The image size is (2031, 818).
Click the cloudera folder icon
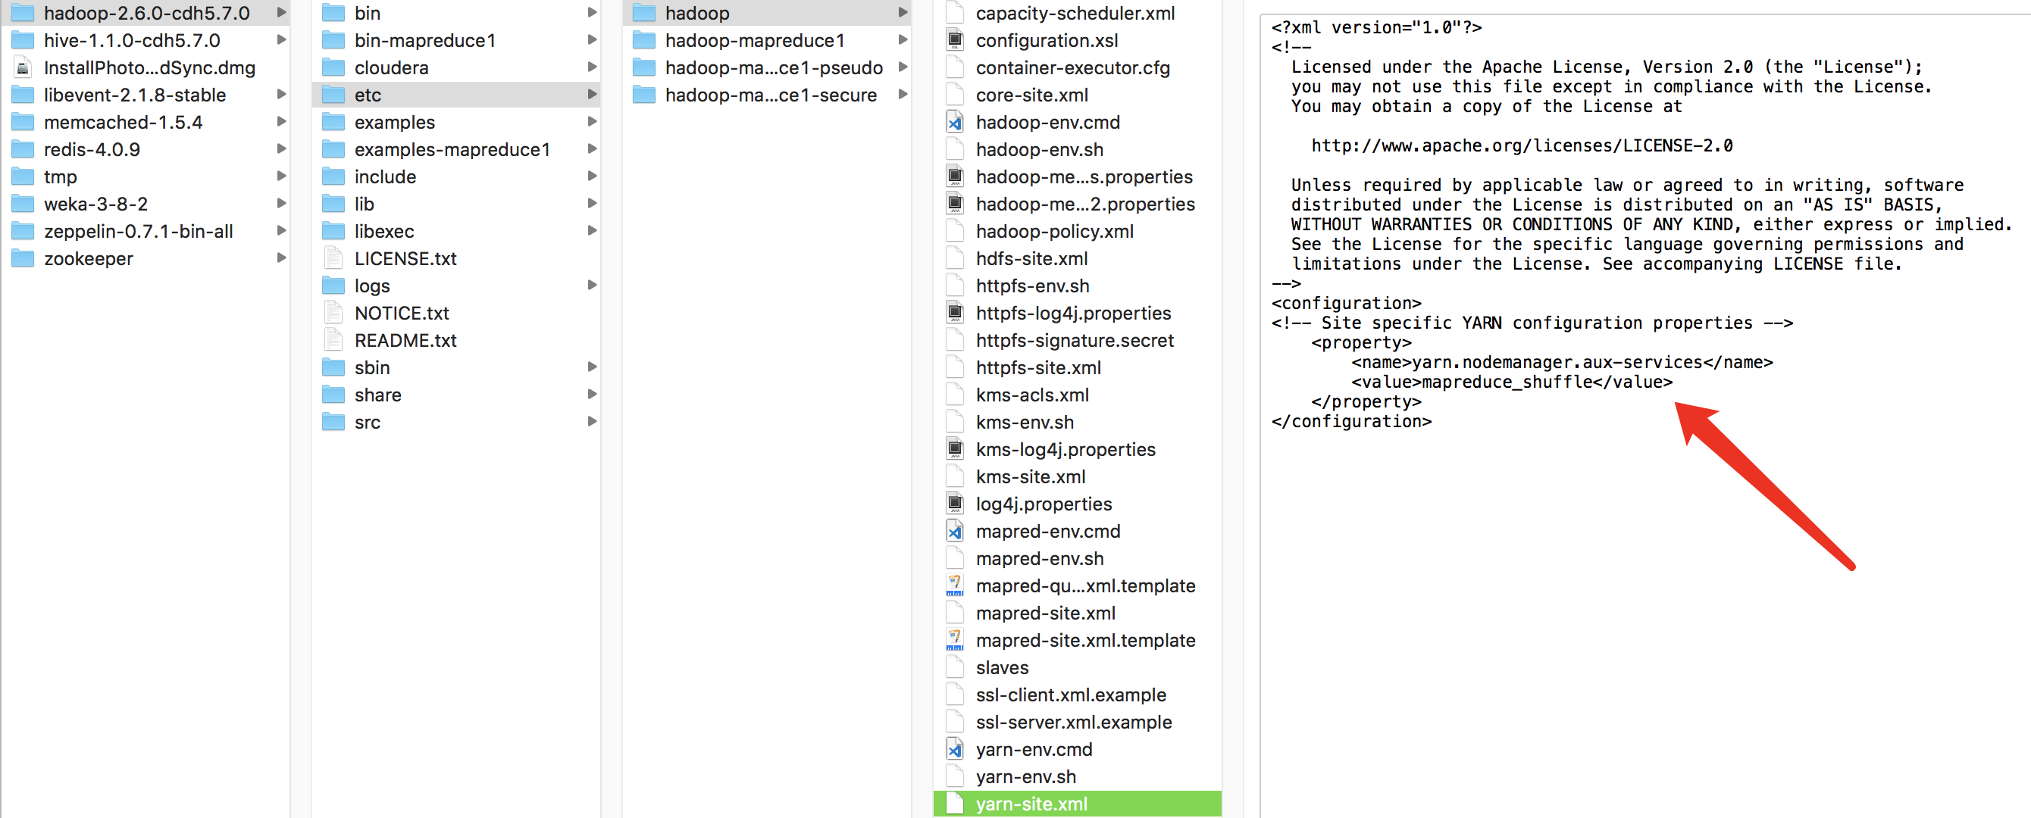tap(333, 67)
